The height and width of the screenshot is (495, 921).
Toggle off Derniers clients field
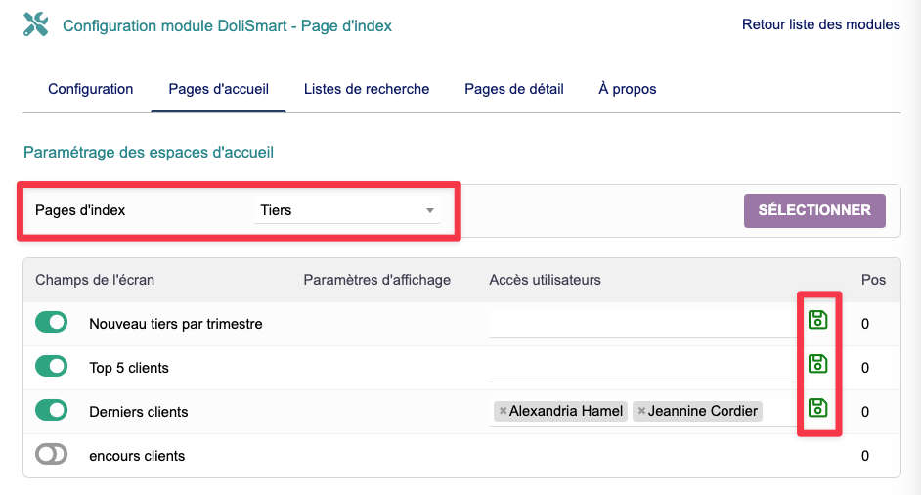52,411
